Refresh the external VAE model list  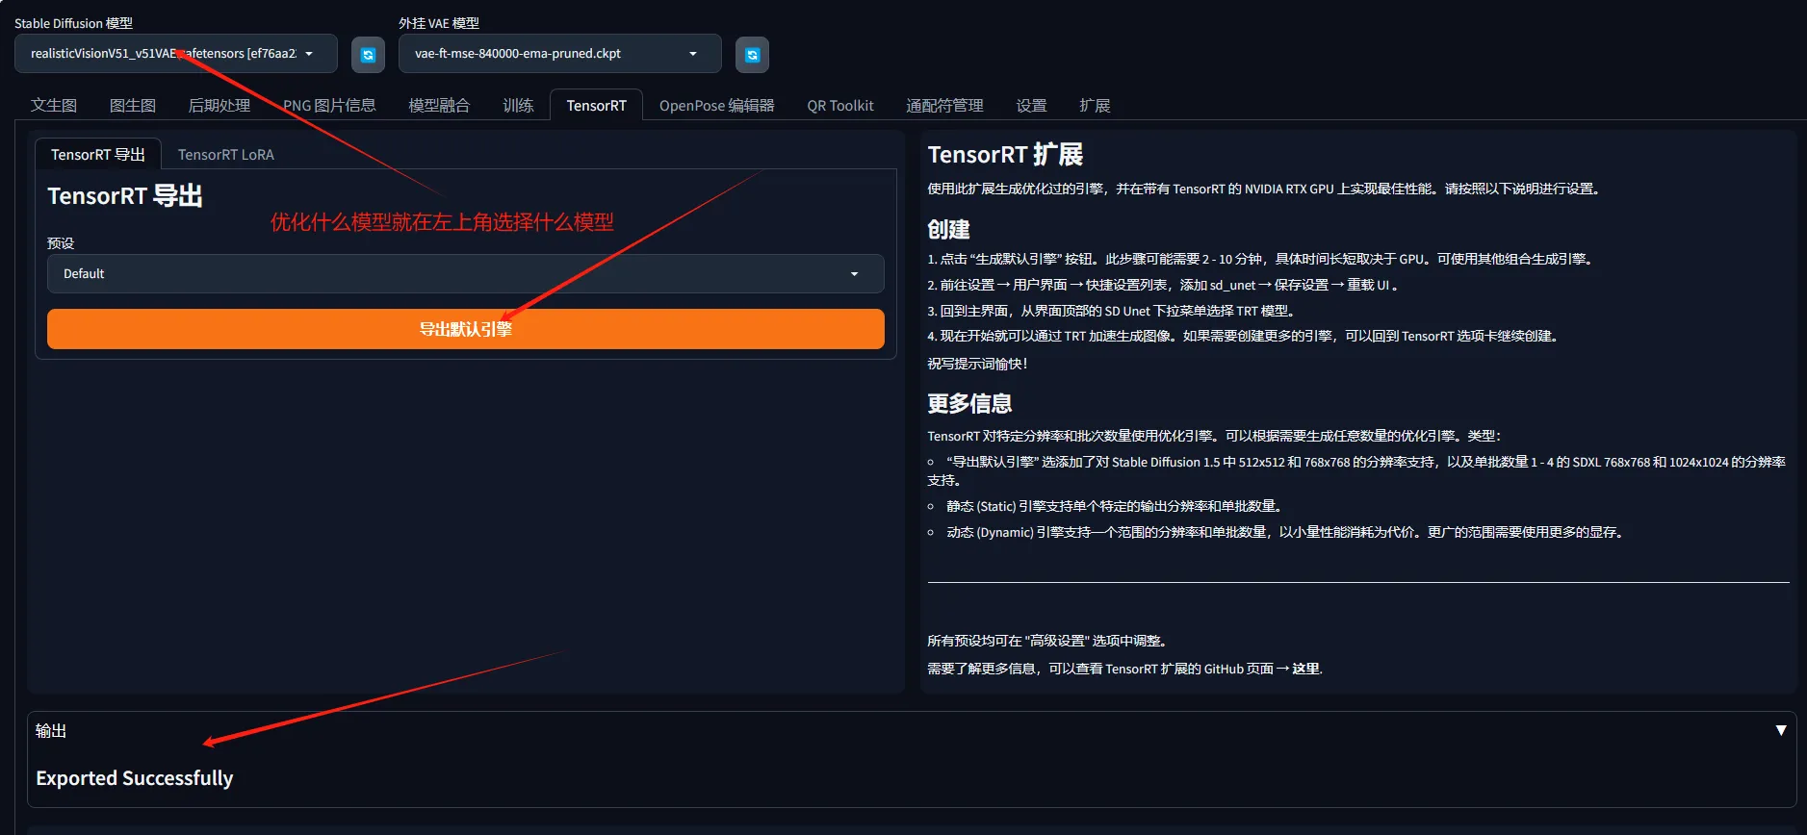click(752, 55)
